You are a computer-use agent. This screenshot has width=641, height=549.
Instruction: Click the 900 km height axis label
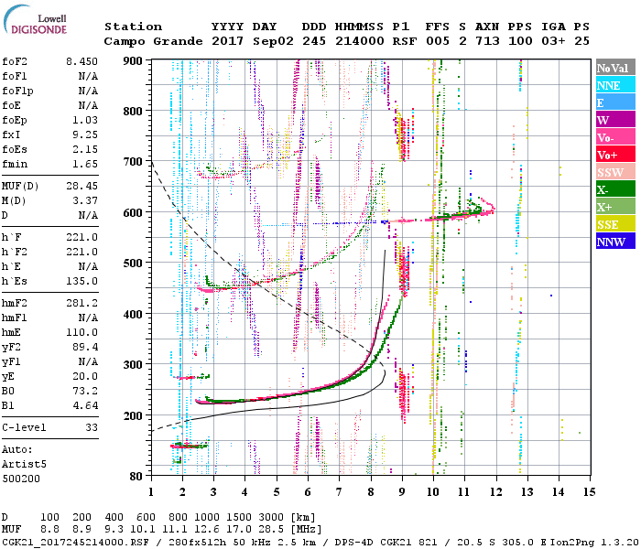pyautogui.click(x=134, y=61)
